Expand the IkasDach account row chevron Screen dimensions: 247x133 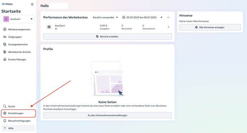[x=168, y=27]
